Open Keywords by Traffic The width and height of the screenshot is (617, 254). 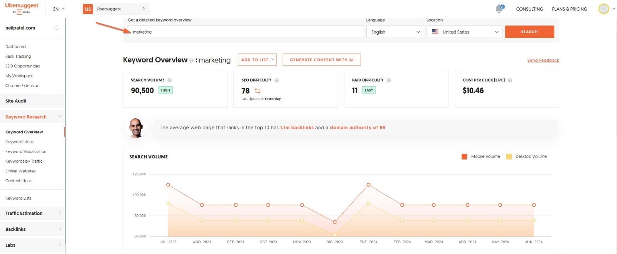pos(24,161)
